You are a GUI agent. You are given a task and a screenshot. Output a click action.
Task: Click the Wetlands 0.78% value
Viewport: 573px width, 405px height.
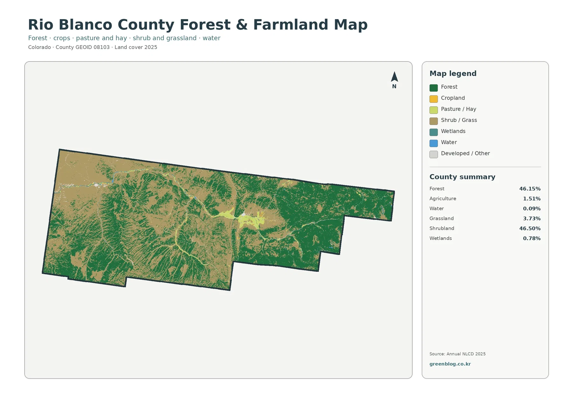click(532, 238)
